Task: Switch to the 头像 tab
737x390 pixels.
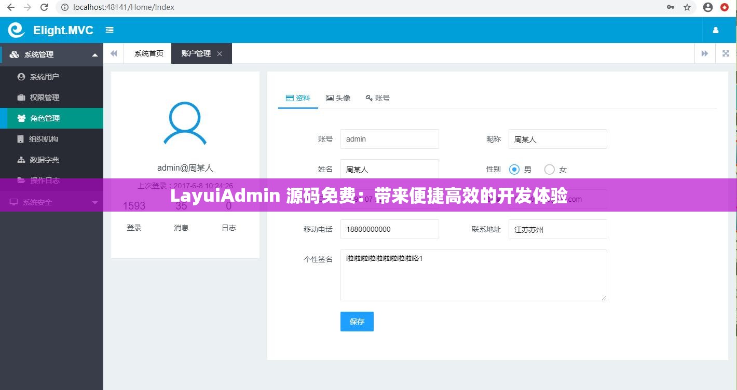Action: (338, 97)
